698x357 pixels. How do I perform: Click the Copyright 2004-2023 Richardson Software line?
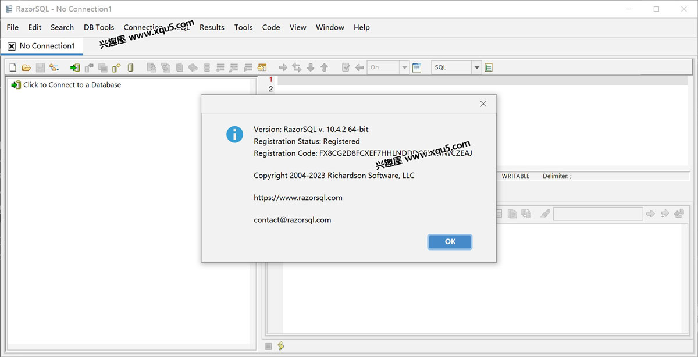334,176
